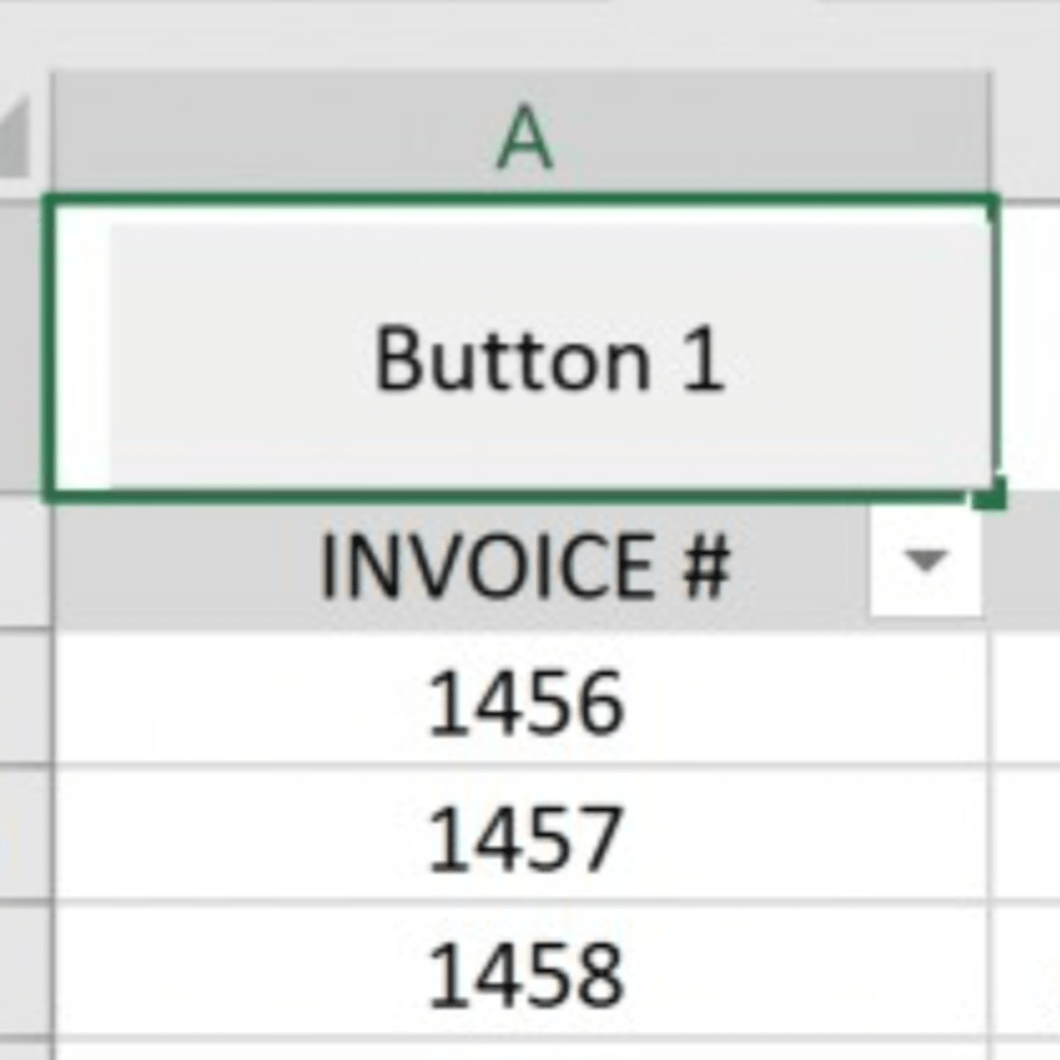This screenshot has height=1060, width=1060.
Task: Select the cell containing 1456
Action: (523, 702)
